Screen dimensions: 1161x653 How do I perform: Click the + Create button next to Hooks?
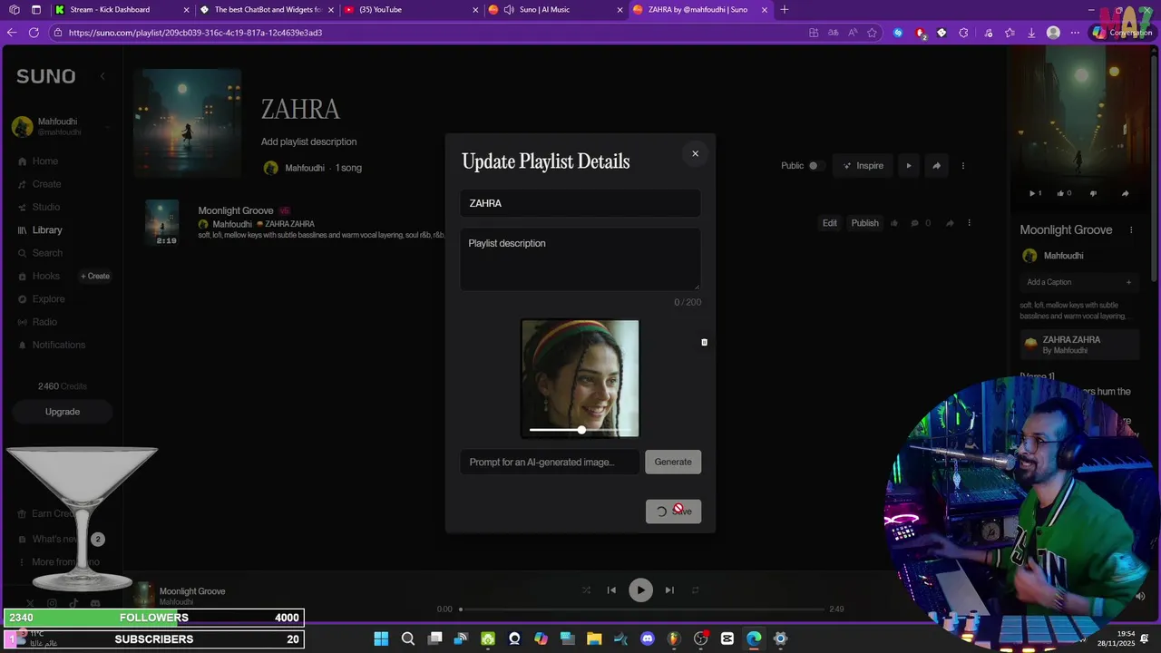[x=95, y=276]
